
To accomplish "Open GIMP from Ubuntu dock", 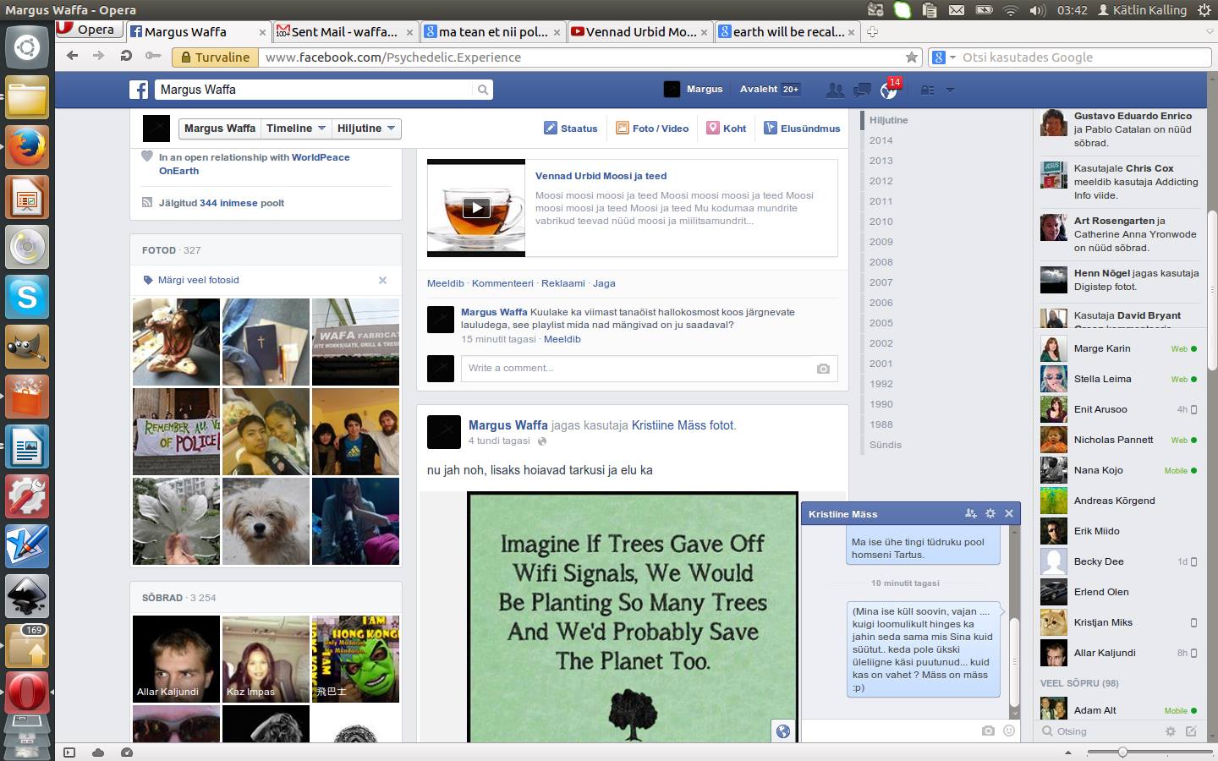I will 27,347.
